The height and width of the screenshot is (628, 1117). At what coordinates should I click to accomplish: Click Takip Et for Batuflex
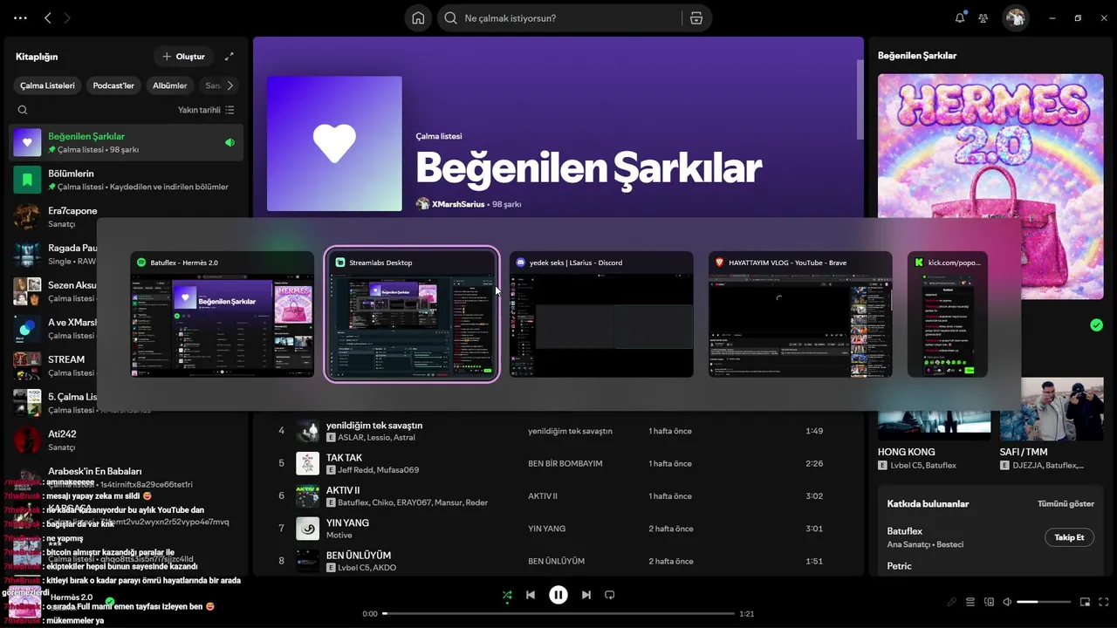coord(1069,537)
